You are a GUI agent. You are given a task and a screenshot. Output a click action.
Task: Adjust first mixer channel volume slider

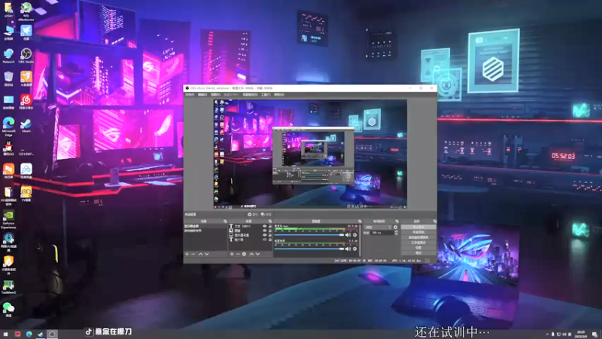click(x=309, y=235)
